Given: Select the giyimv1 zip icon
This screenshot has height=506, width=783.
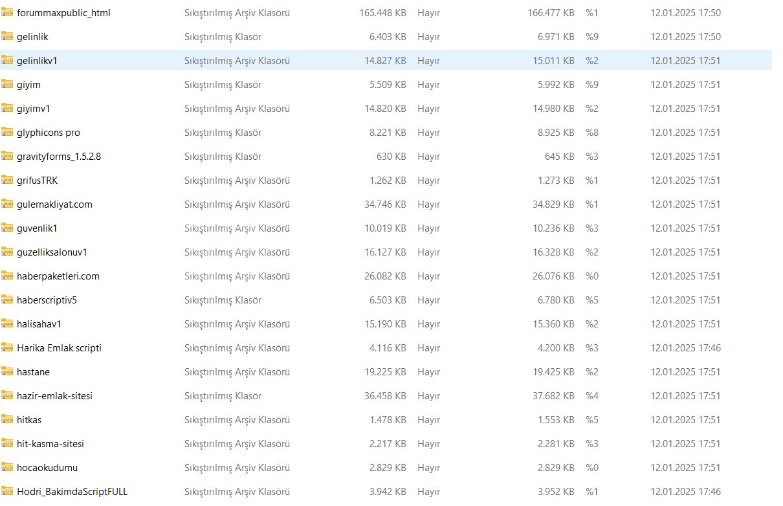Looking at the screenshot, I should coord(7,108).
